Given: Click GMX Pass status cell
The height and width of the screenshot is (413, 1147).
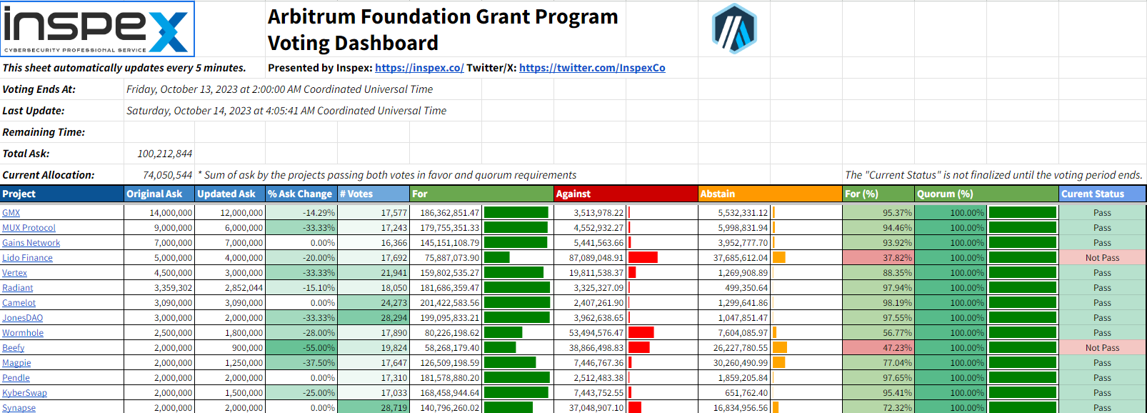Looking at the screenshot, I should pyautogui.click(x=1103, y=213).
